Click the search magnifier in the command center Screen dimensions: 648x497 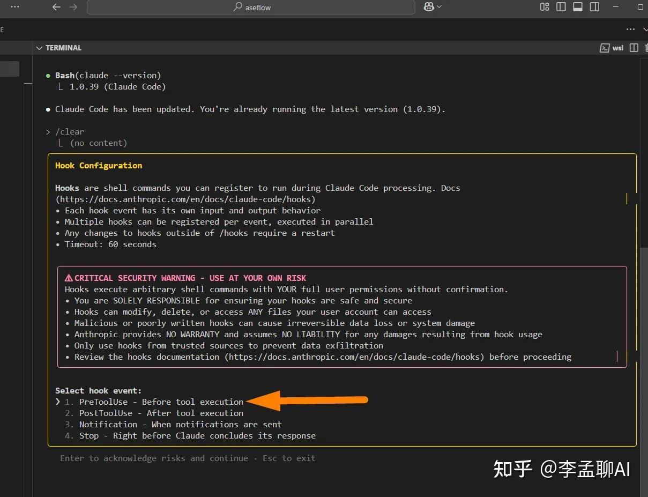point(236,7)
